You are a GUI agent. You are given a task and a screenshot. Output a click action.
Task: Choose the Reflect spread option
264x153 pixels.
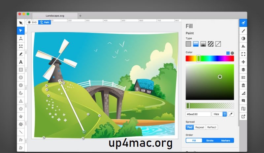[x=212, y=127]
